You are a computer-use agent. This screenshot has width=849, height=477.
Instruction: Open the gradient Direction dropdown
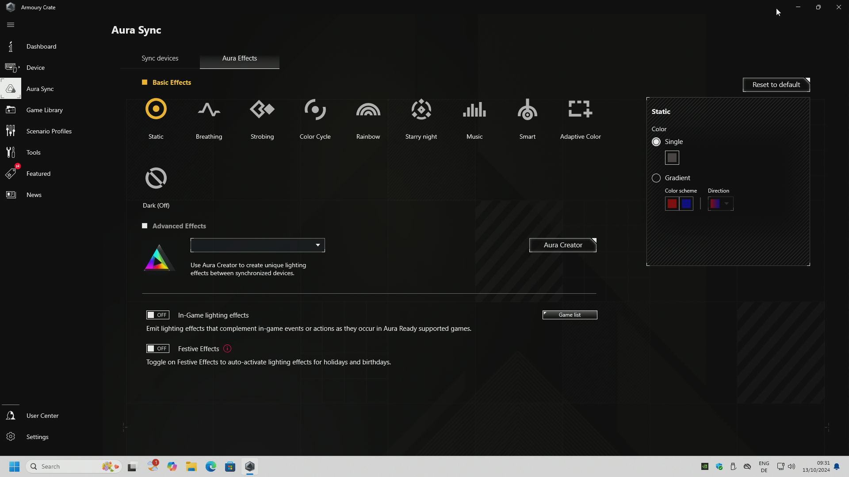720,204
